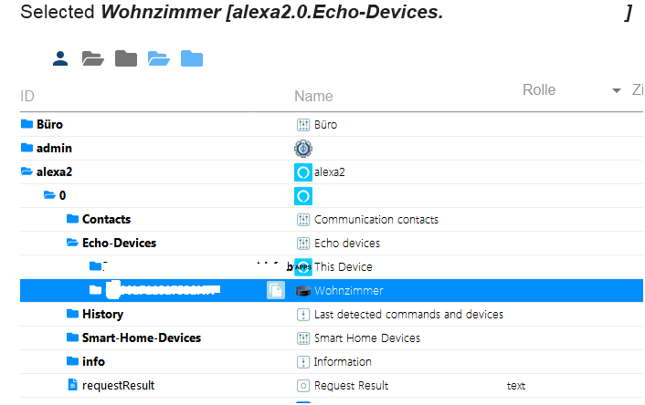Click the gray open-folder toolbar icon
645x405 pixels.
[x=92, y=59]
